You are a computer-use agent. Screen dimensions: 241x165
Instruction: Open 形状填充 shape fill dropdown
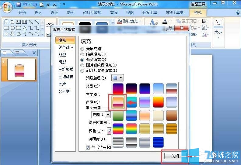pos(130,21)
